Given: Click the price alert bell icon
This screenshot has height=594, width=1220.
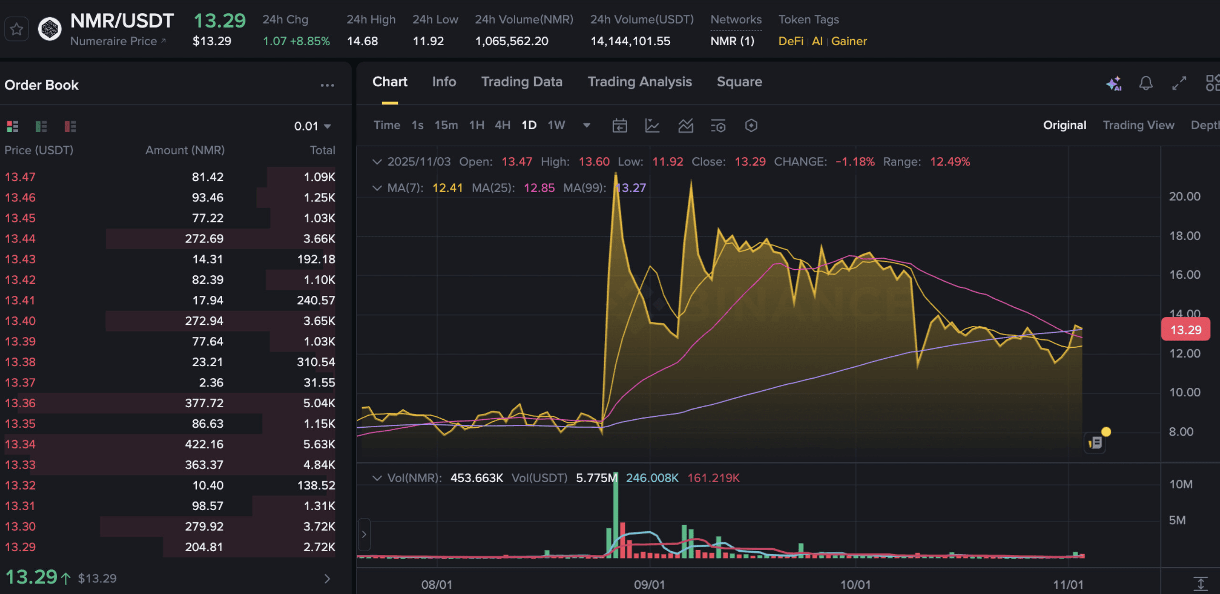Looking at the screenshot, I should pos(1146,83).
